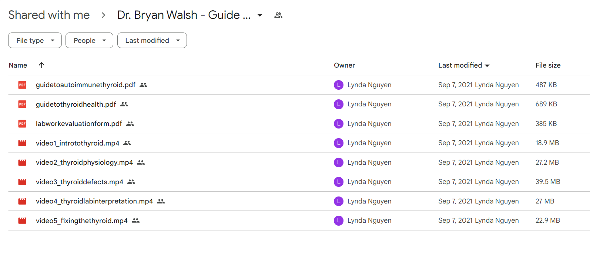590x260 pixels.
Task: Click the File size column header
Action: tap(548, 65)
